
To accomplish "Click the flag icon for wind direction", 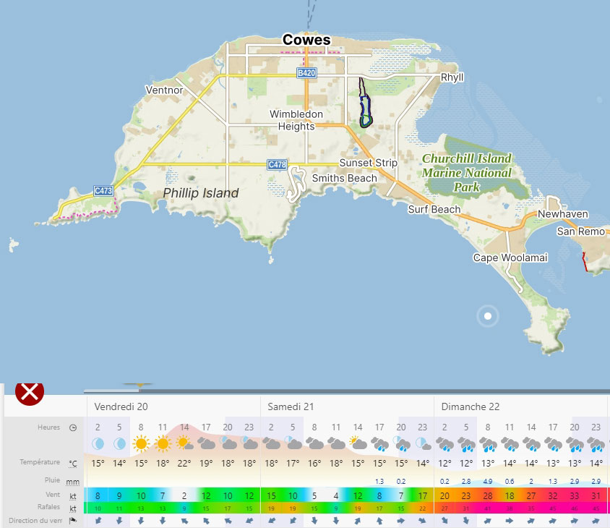I will point(73,520).
